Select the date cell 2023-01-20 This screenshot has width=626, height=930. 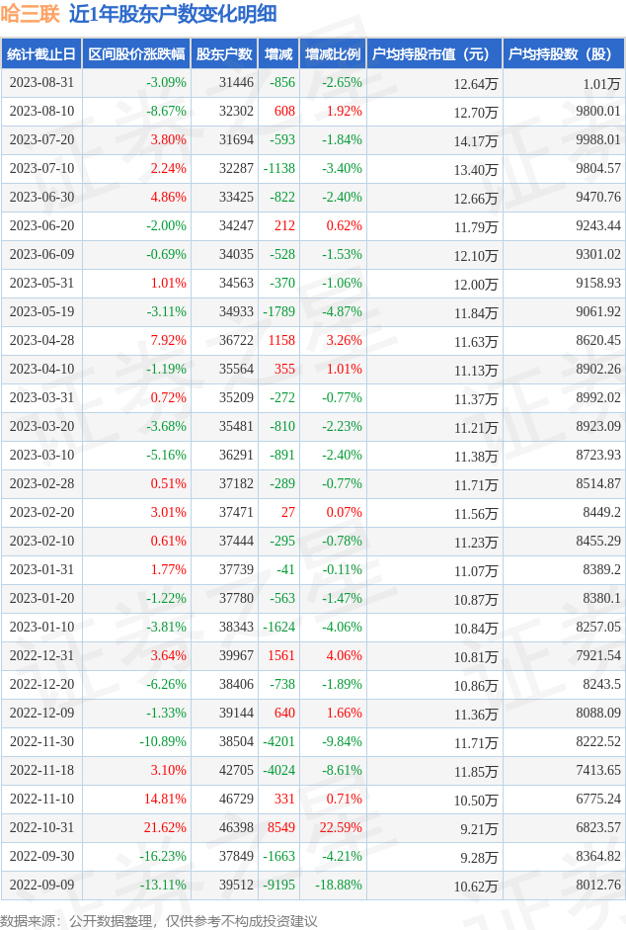point(41,599)
